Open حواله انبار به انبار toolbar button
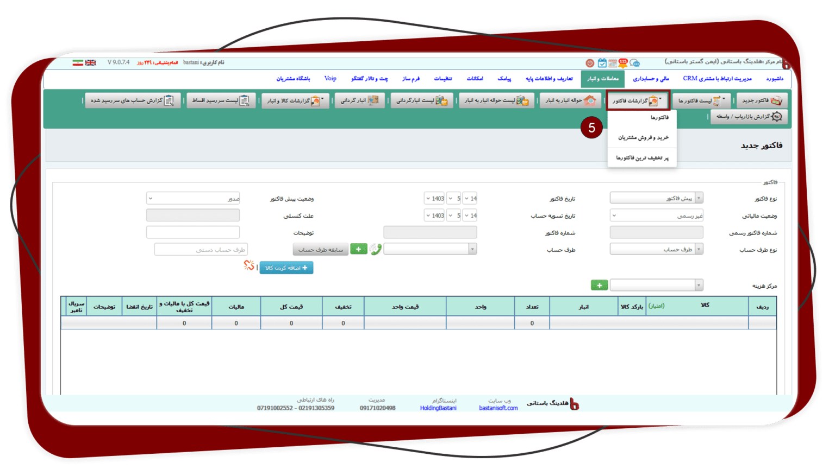 pyautogui.click(x=570, y=100)
